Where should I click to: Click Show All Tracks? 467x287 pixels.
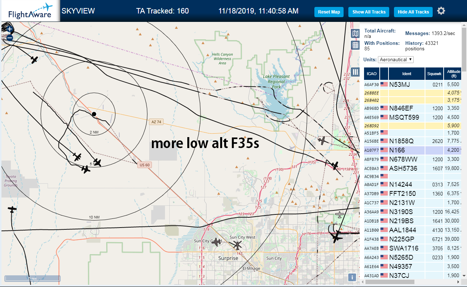pos(369,12)
